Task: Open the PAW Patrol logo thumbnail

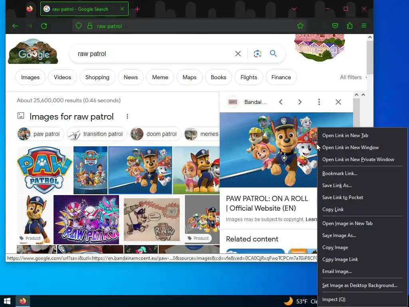Action: (45, 170)
